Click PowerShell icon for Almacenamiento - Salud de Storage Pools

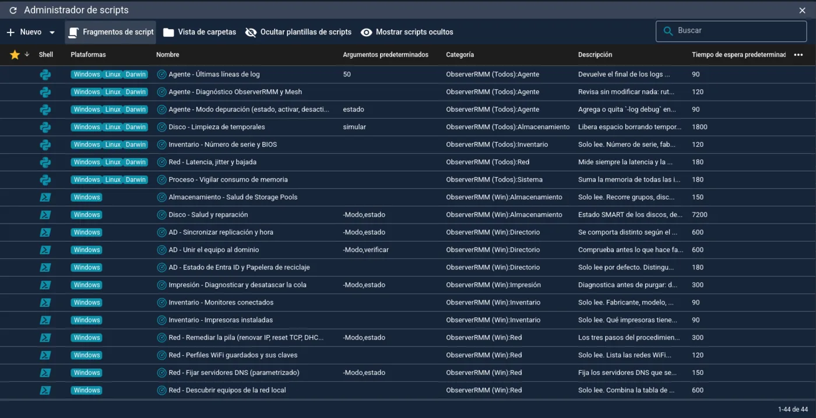pos(45,197)
